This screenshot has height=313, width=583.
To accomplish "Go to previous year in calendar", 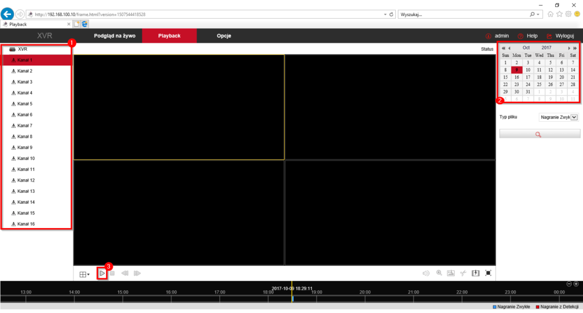I will click(503, 48).
